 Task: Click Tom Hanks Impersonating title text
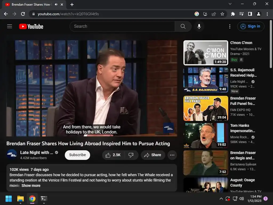click(243, 128)
